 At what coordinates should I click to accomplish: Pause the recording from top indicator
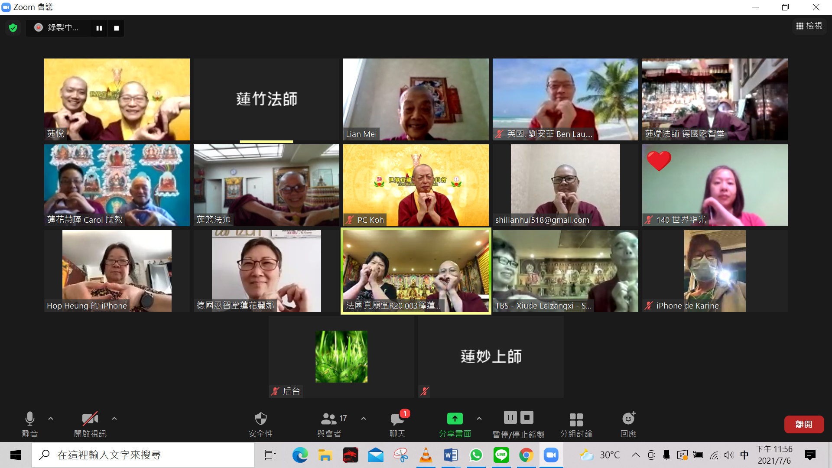tap(99, 28)
